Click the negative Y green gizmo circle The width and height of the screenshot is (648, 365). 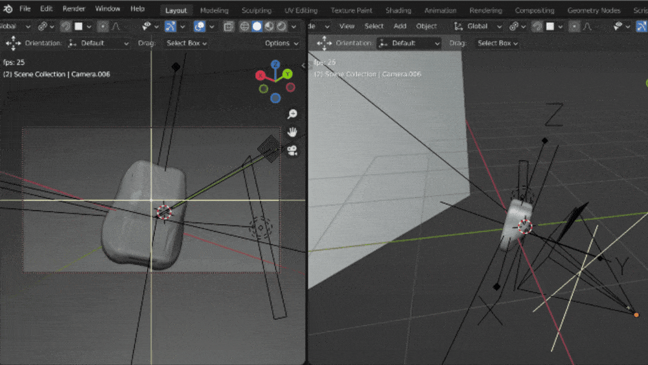click(x=263, y=88)
